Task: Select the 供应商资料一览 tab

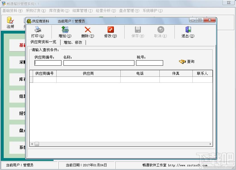Action: coord(43,42)
